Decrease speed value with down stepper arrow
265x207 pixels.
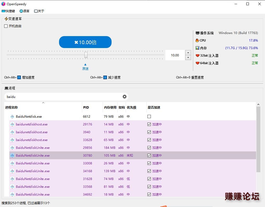tap(188, 58)
